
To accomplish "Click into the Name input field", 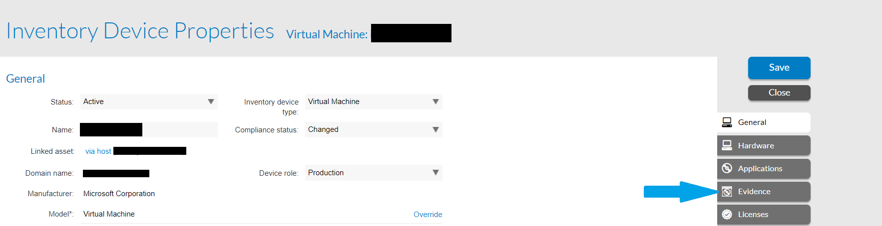I will 149,130.
